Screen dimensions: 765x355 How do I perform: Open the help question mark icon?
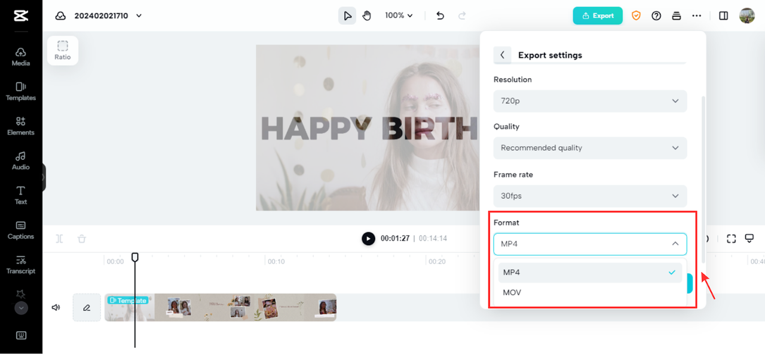656,16
